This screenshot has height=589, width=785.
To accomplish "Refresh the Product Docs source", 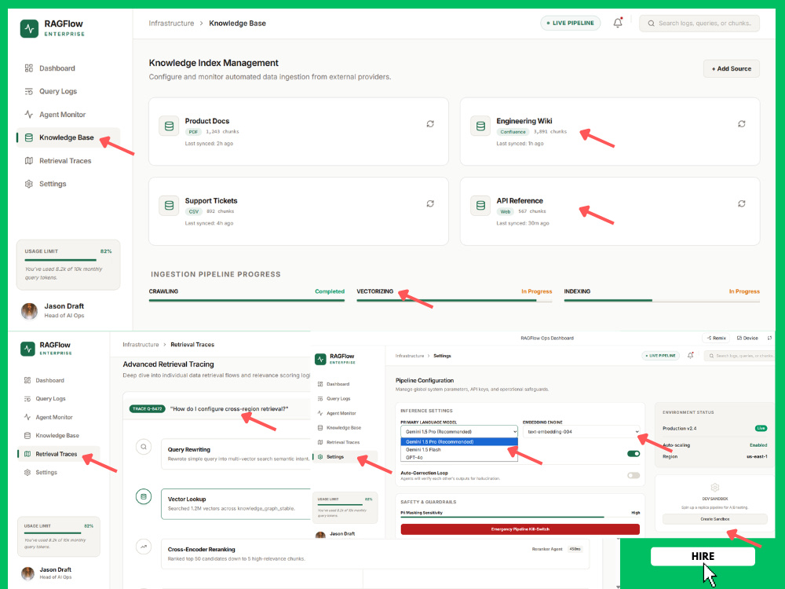I will (x=430, y=124).
